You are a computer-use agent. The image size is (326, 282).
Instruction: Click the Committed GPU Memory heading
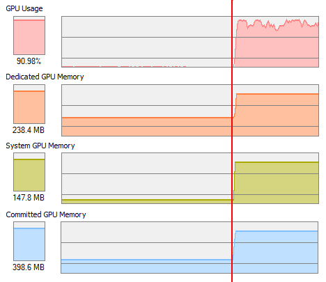tap(46, 214)
